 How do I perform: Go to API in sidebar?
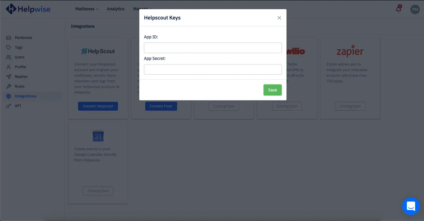point(18,106)
